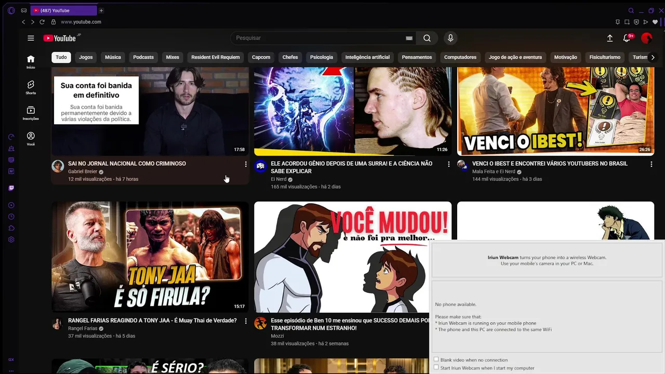This screenshot has height=374, width=665.
Task: Open the TONY JAA É SÓ FIRULA thumbnail
Action: coord(150,257)
